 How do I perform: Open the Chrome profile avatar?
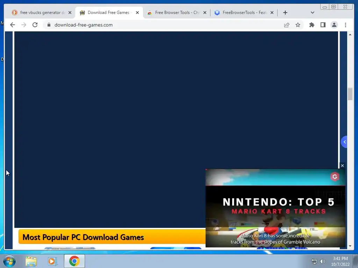[334, 25]
